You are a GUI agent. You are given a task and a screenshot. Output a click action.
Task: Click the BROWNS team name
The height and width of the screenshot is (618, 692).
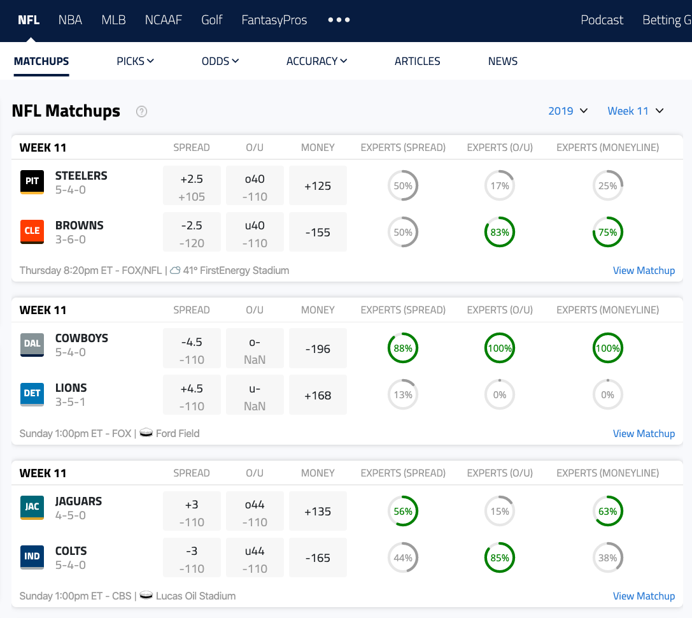[80, 226]
